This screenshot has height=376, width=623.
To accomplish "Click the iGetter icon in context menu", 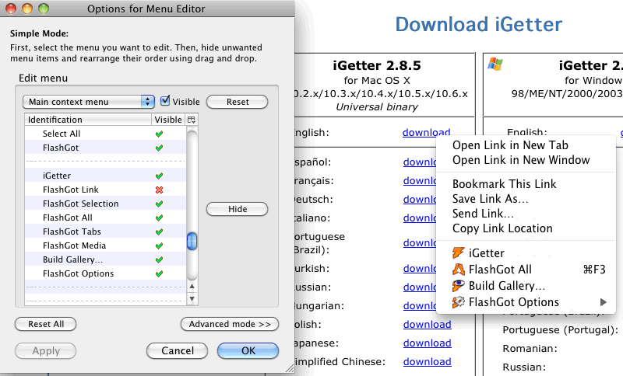I will 458,252.
